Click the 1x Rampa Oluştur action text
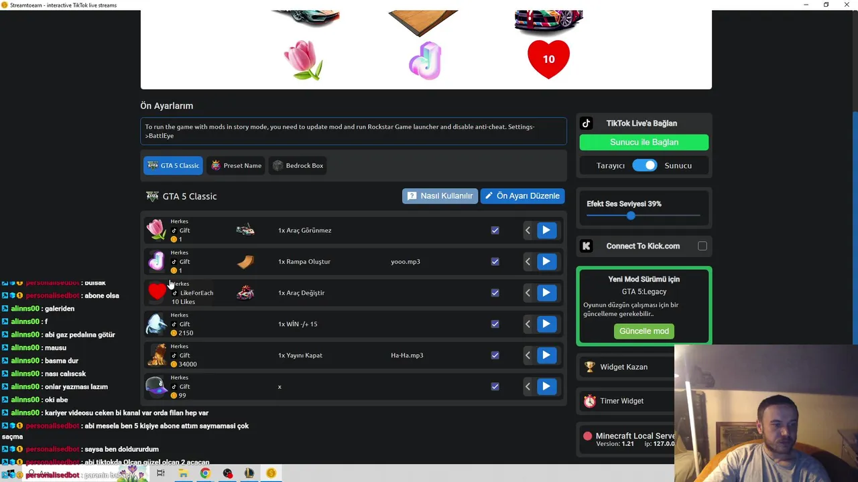The height and width of the screenshot is (482, 858). pyautogui.click(x=304, y=262)
